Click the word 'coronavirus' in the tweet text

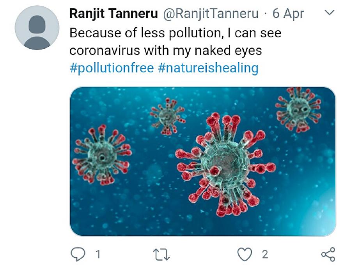pos(105,51)
